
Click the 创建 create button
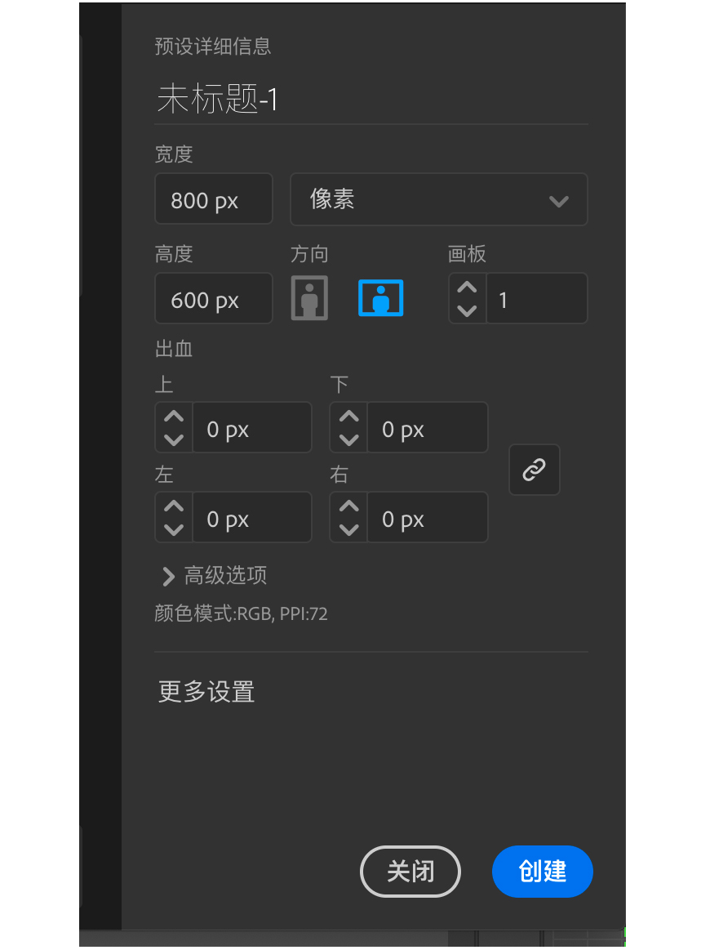pyautogui.click(x=543, y=872)
